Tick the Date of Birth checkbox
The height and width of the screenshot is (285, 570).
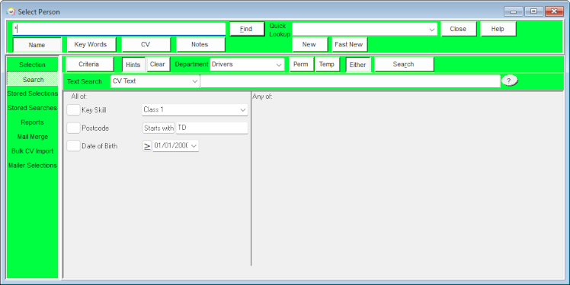(73, 146)
